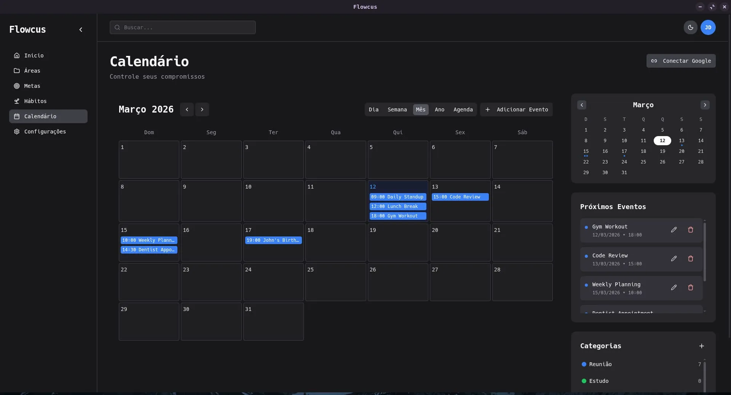The image size is (731, 395).
Task: Click the Conectar Google button
Action: tap(681, 61)
